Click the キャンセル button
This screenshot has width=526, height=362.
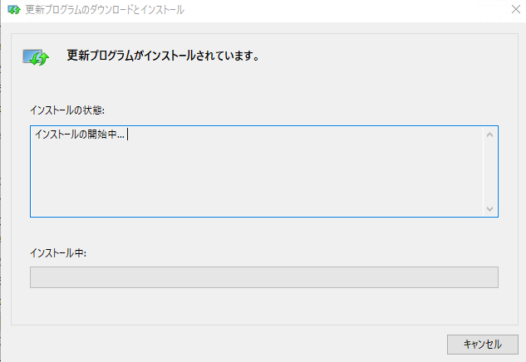(x=483, y=345)
